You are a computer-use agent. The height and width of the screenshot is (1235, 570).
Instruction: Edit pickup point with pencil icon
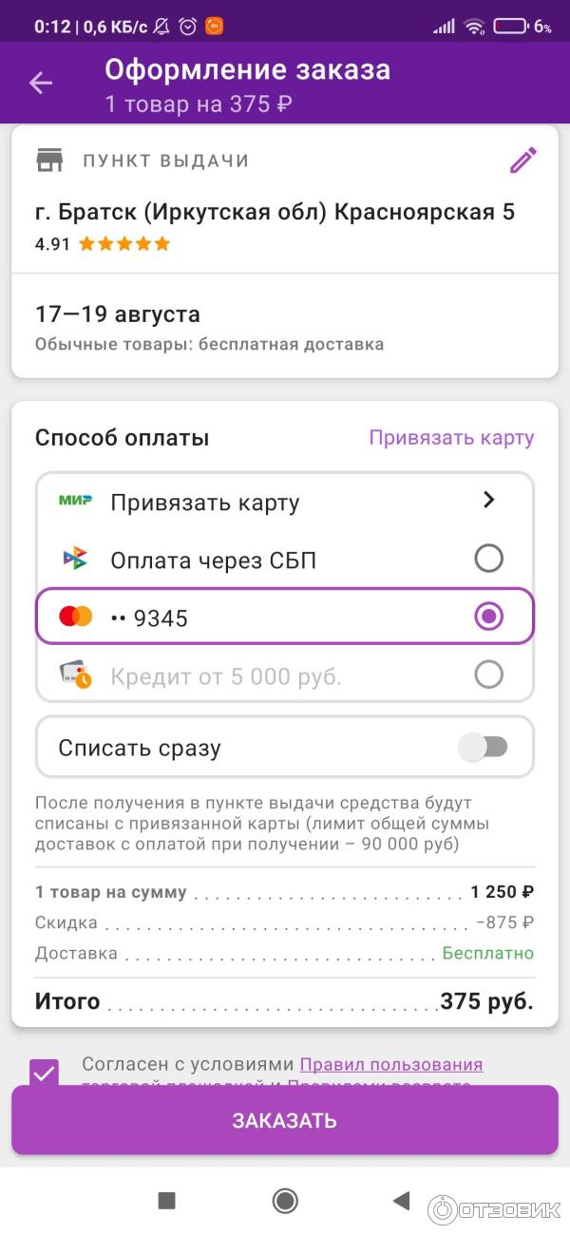[522, 161]
